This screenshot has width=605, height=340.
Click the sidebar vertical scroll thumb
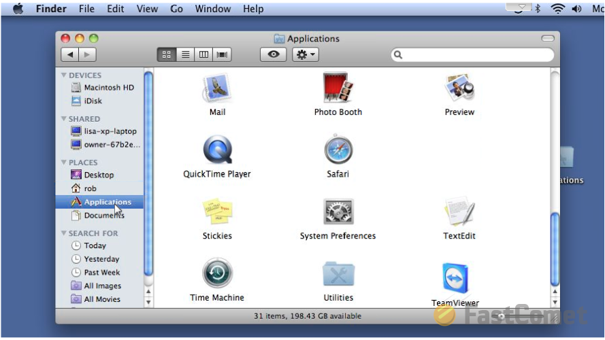coord(148,173)
